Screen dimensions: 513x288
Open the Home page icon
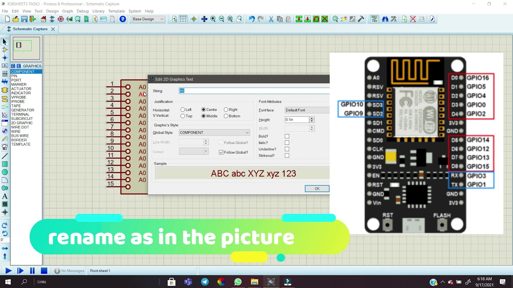[44, 19]
